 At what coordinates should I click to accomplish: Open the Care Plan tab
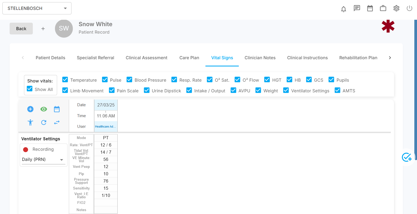tap(189, 58)
